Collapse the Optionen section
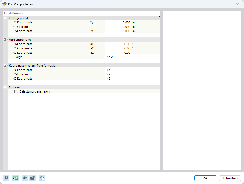The width and height of the screenshot is (244, 184). (x=5, y=87)
